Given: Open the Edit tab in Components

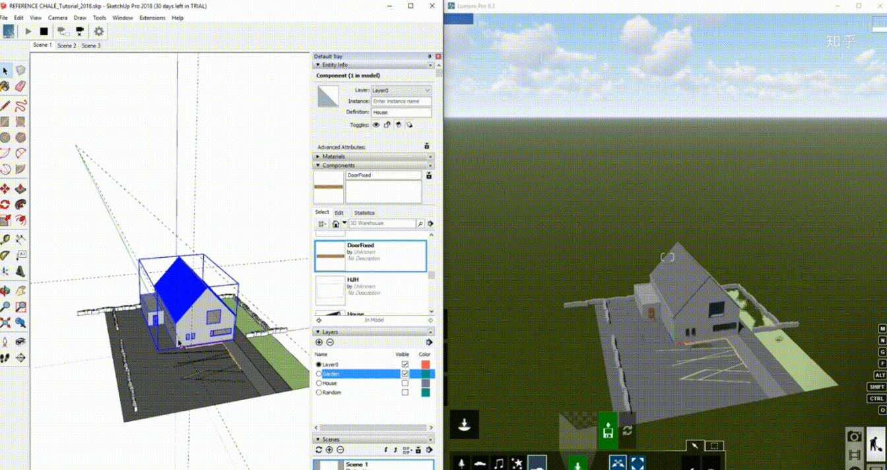Looking at the screenshot, I should [x=339, y=213].
